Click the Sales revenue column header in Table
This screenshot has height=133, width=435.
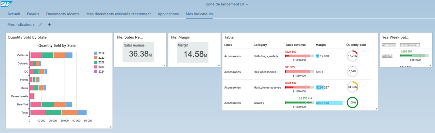point(296,45)
